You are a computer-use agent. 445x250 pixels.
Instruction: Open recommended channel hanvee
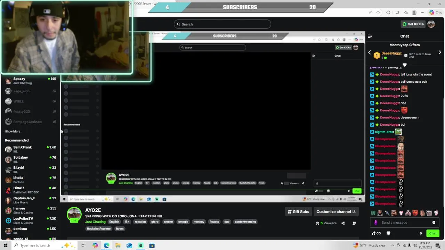coord(30,210)
